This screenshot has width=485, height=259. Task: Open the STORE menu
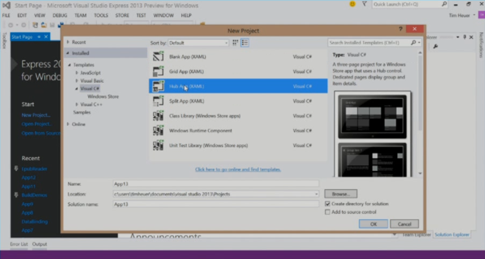coord(122,16)
